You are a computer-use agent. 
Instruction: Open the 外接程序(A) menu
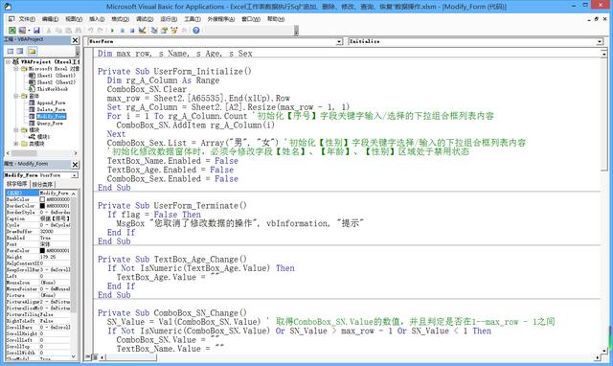[221, 19]
